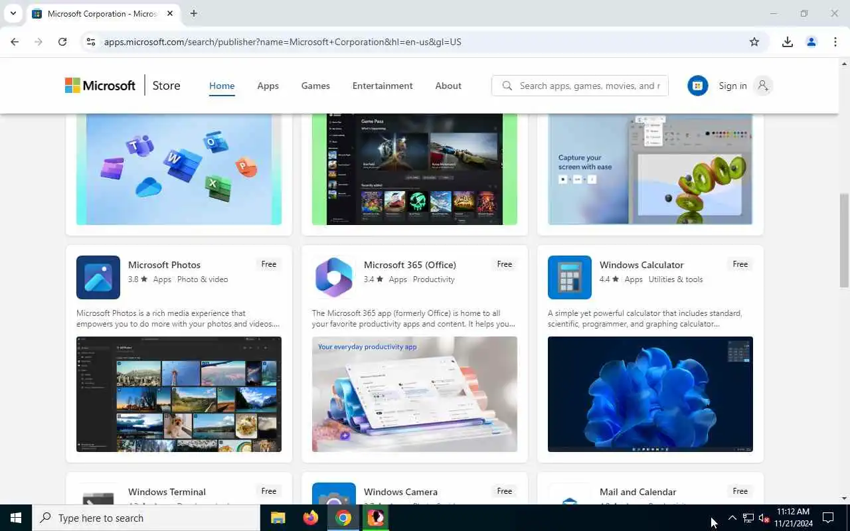View site information icon in address bar
Image resolution: width=850 pixels, height=531 pixels.
point(91,42)
